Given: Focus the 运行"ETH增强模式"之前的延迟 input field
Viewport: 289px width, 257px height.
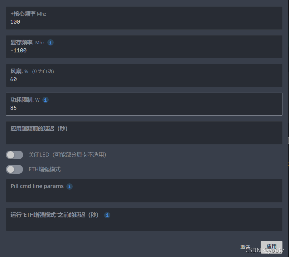Looking at the screenshot, I should 144,219.
